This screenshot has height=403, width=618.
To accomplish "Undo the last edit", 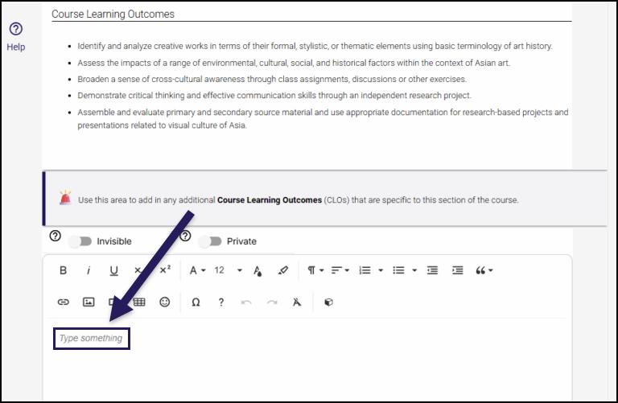I will coord(246,302).
